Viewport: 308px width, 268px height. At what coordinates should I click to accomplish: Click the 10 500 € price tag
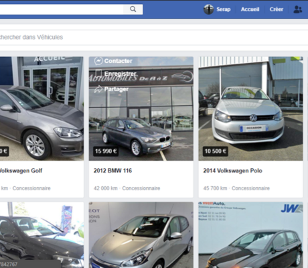216,151
